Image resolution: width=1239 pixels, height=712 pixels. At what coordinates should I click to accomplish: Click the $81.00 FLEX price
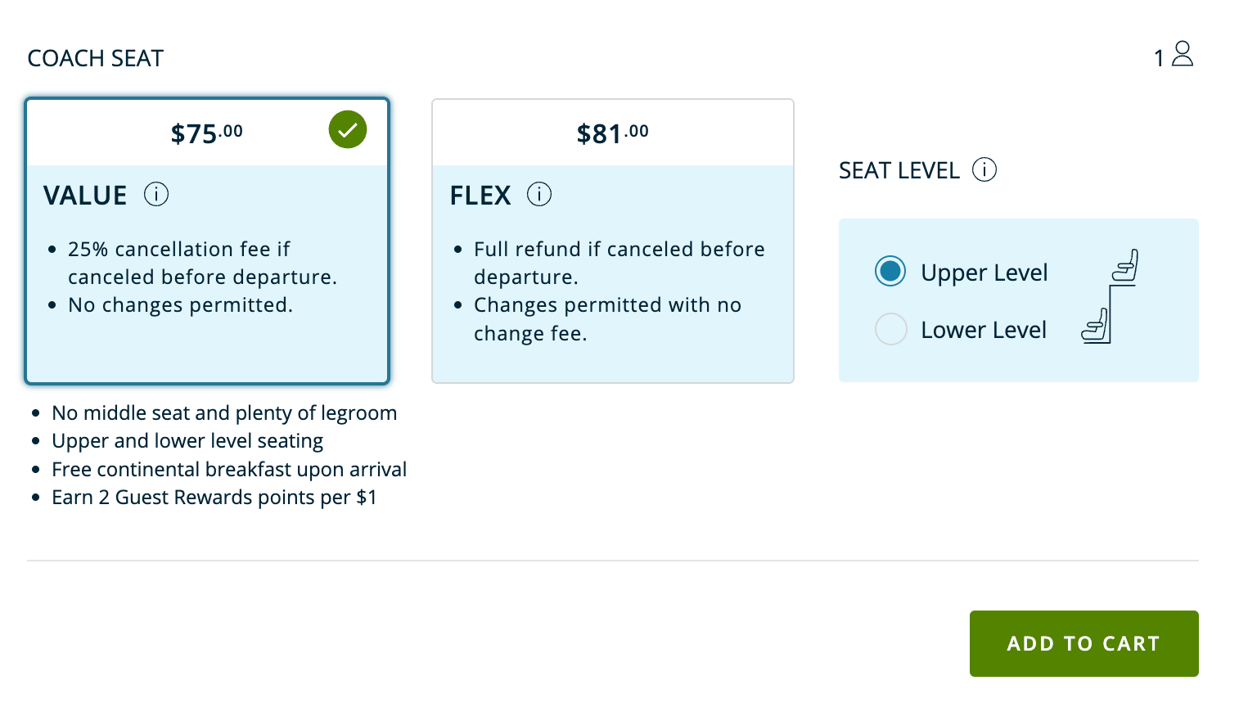(612, 133)
